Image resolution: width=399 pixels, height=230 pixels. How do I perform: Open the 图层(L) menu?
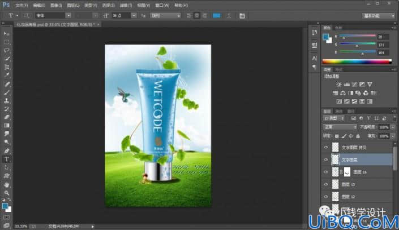click(x=73, y=5)
